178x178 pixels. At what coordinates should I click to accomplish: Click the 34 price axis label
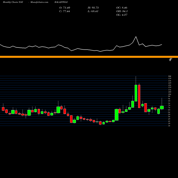coord(169,126)
